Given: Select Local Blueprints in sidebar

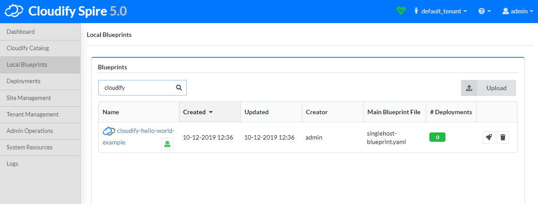Looking at the screenshot, I should click(x=40, y=64).
